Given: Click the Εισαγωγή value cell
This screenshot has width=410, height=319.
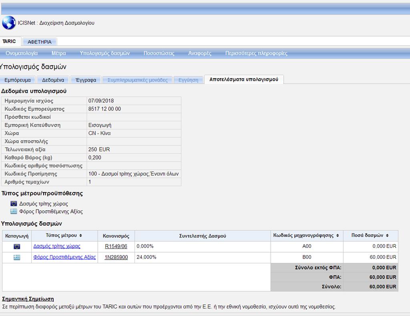Looking at the screenshot, I should coord(134,125).
